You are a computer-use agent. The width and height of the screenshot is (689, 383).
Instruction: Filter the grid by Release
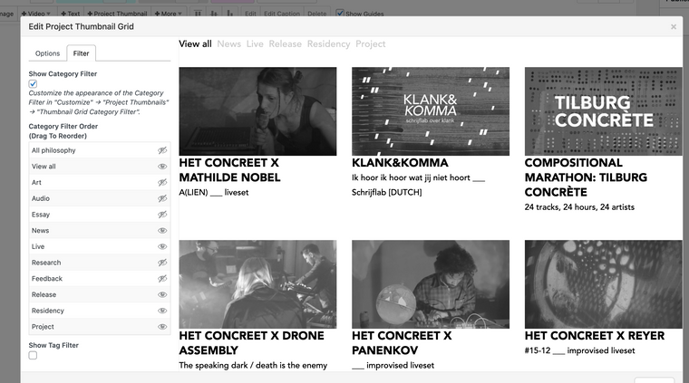point(285,43)
